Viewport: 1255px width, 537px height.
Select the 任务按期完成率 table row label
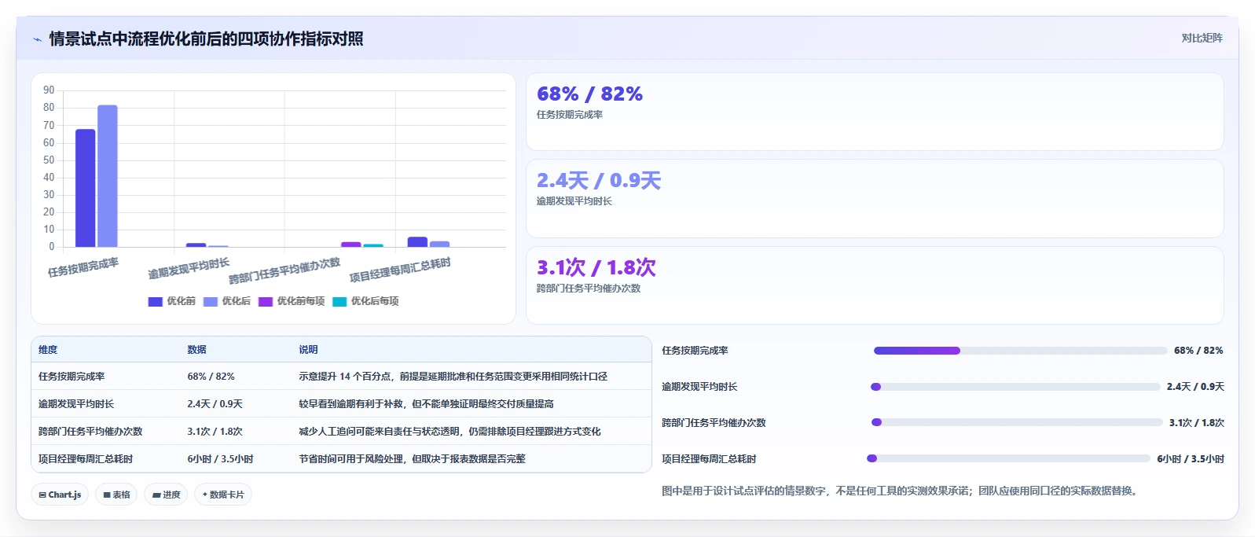[x=72, y=377]
